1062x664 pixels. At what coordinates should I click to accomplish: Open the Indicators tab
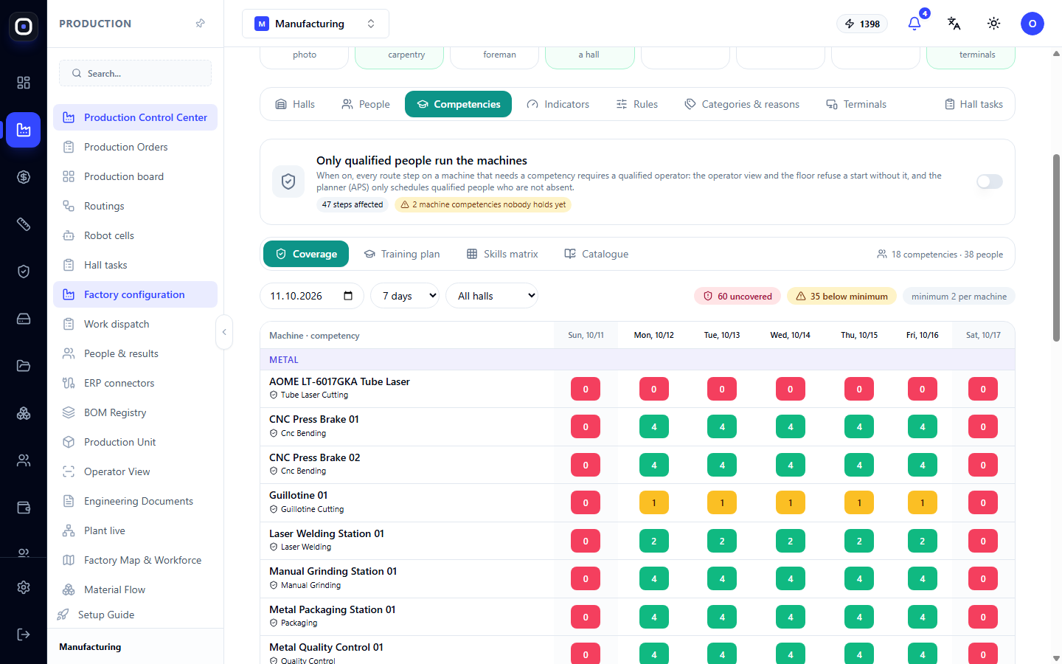[x=558, y=104]
